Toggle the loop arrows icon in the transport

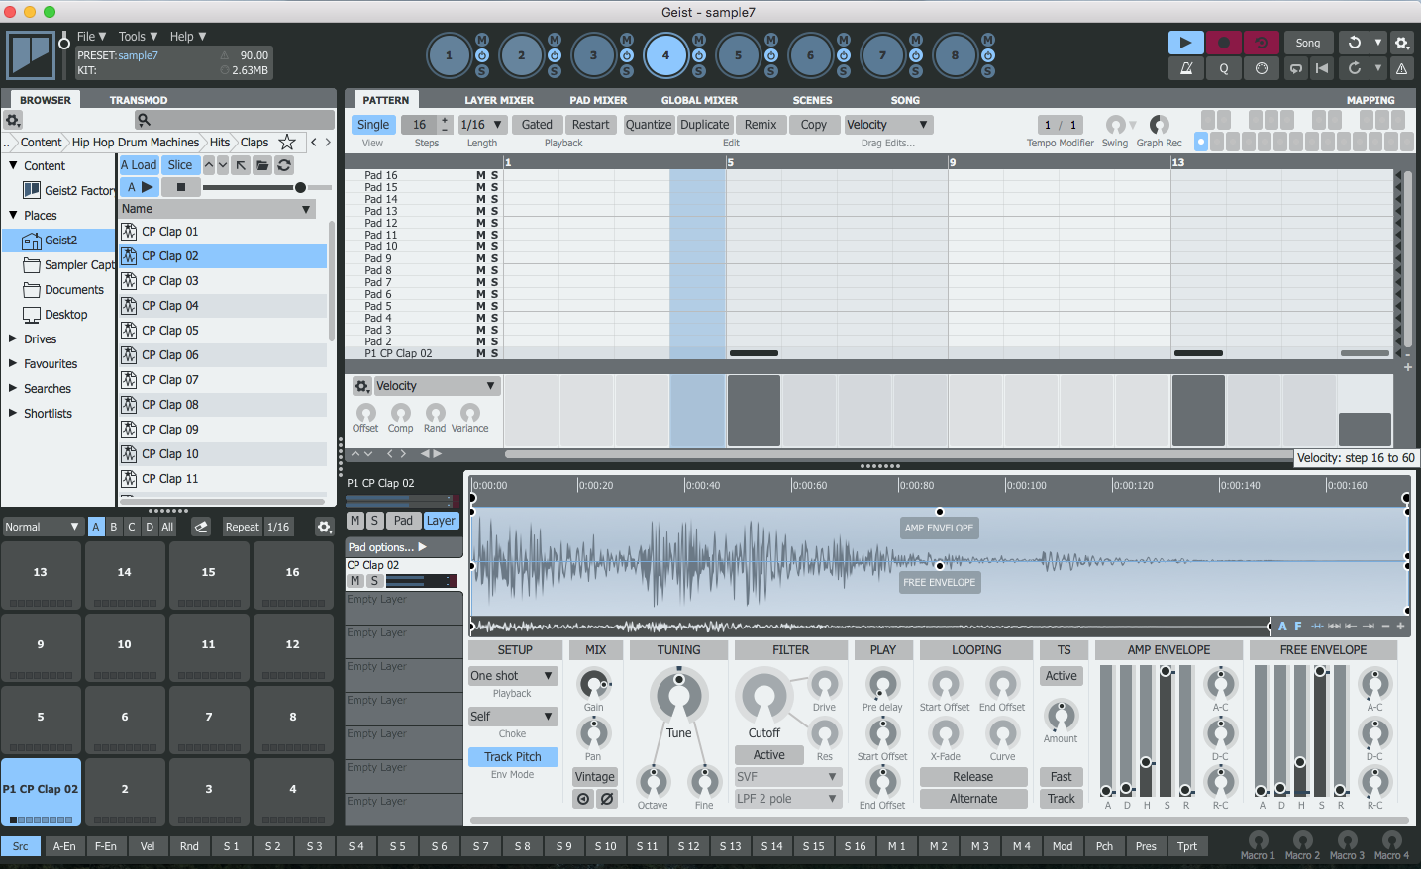click(x=1296, y=68)
